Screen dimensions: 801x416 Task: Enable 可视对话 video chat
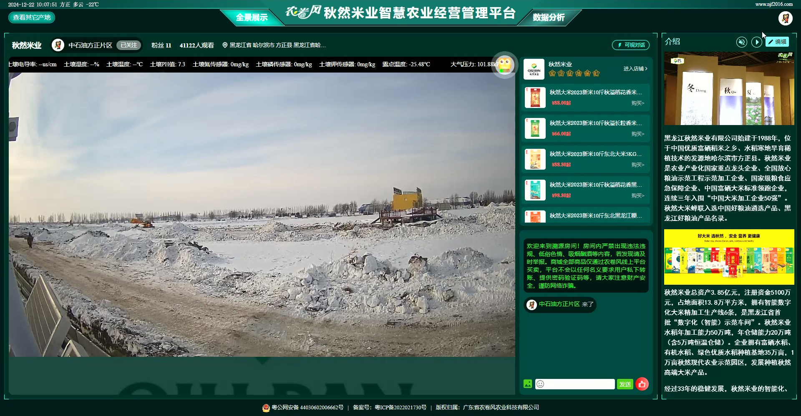coord(631,45)
